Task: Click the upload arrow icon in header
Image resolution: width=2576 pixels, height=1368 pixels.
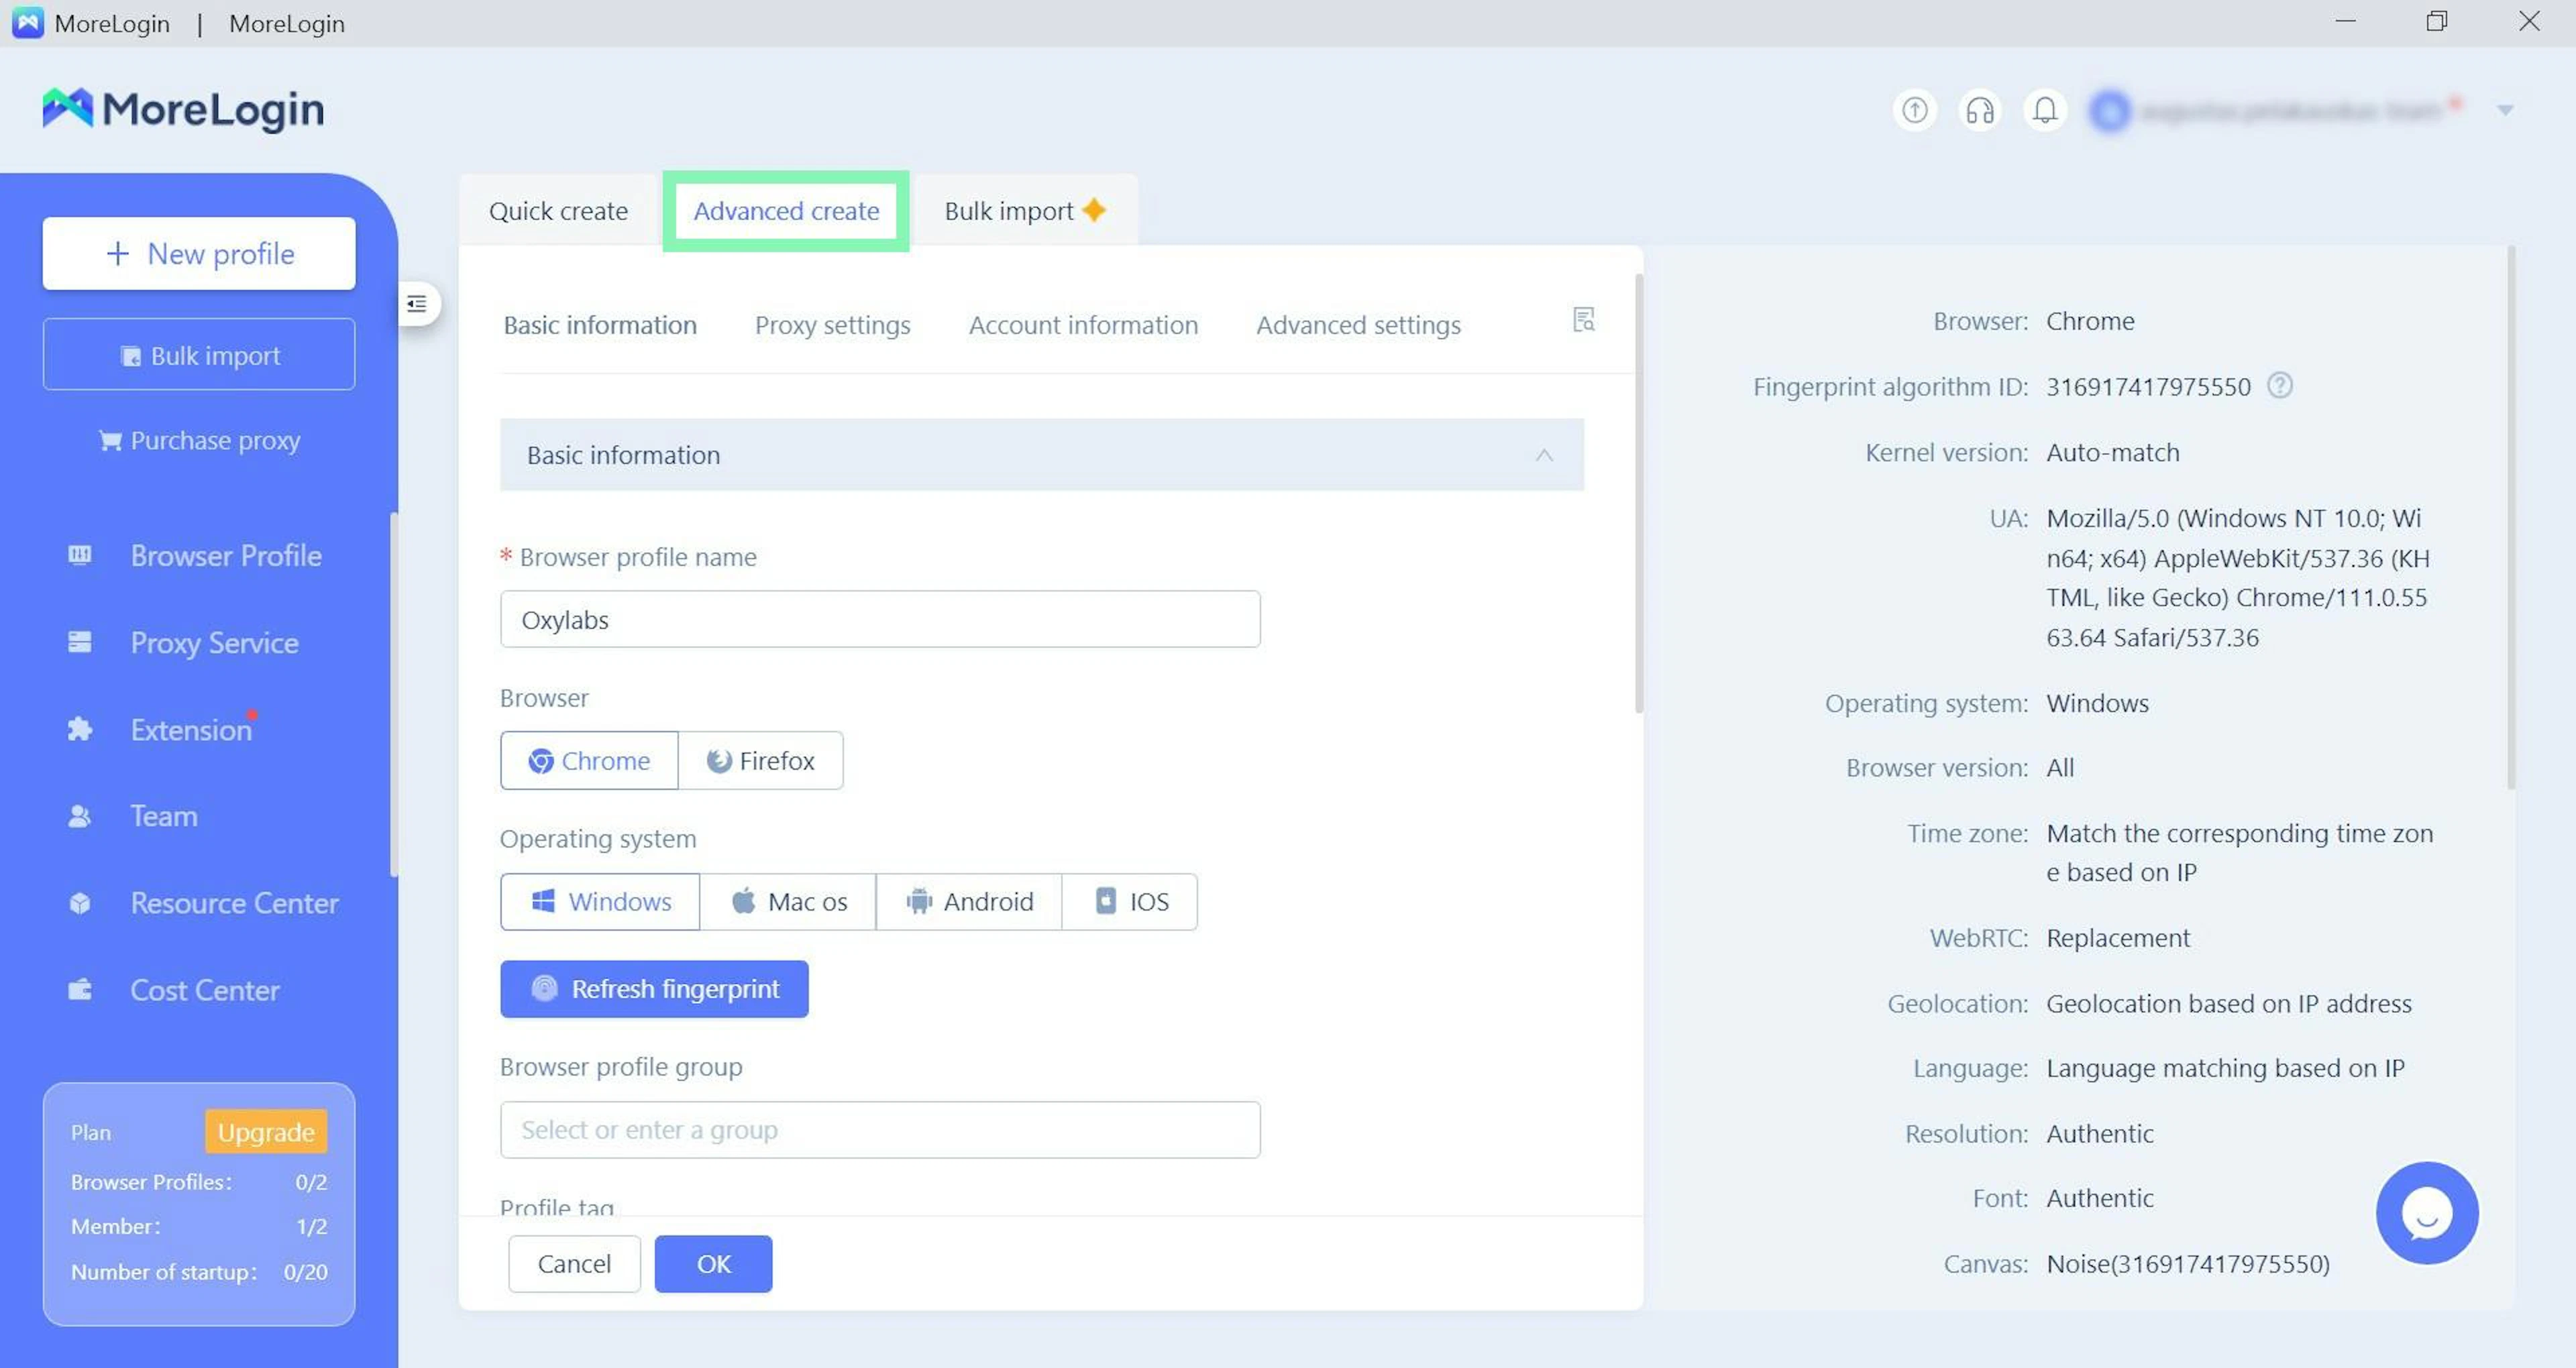Action: coord(1914,110)
